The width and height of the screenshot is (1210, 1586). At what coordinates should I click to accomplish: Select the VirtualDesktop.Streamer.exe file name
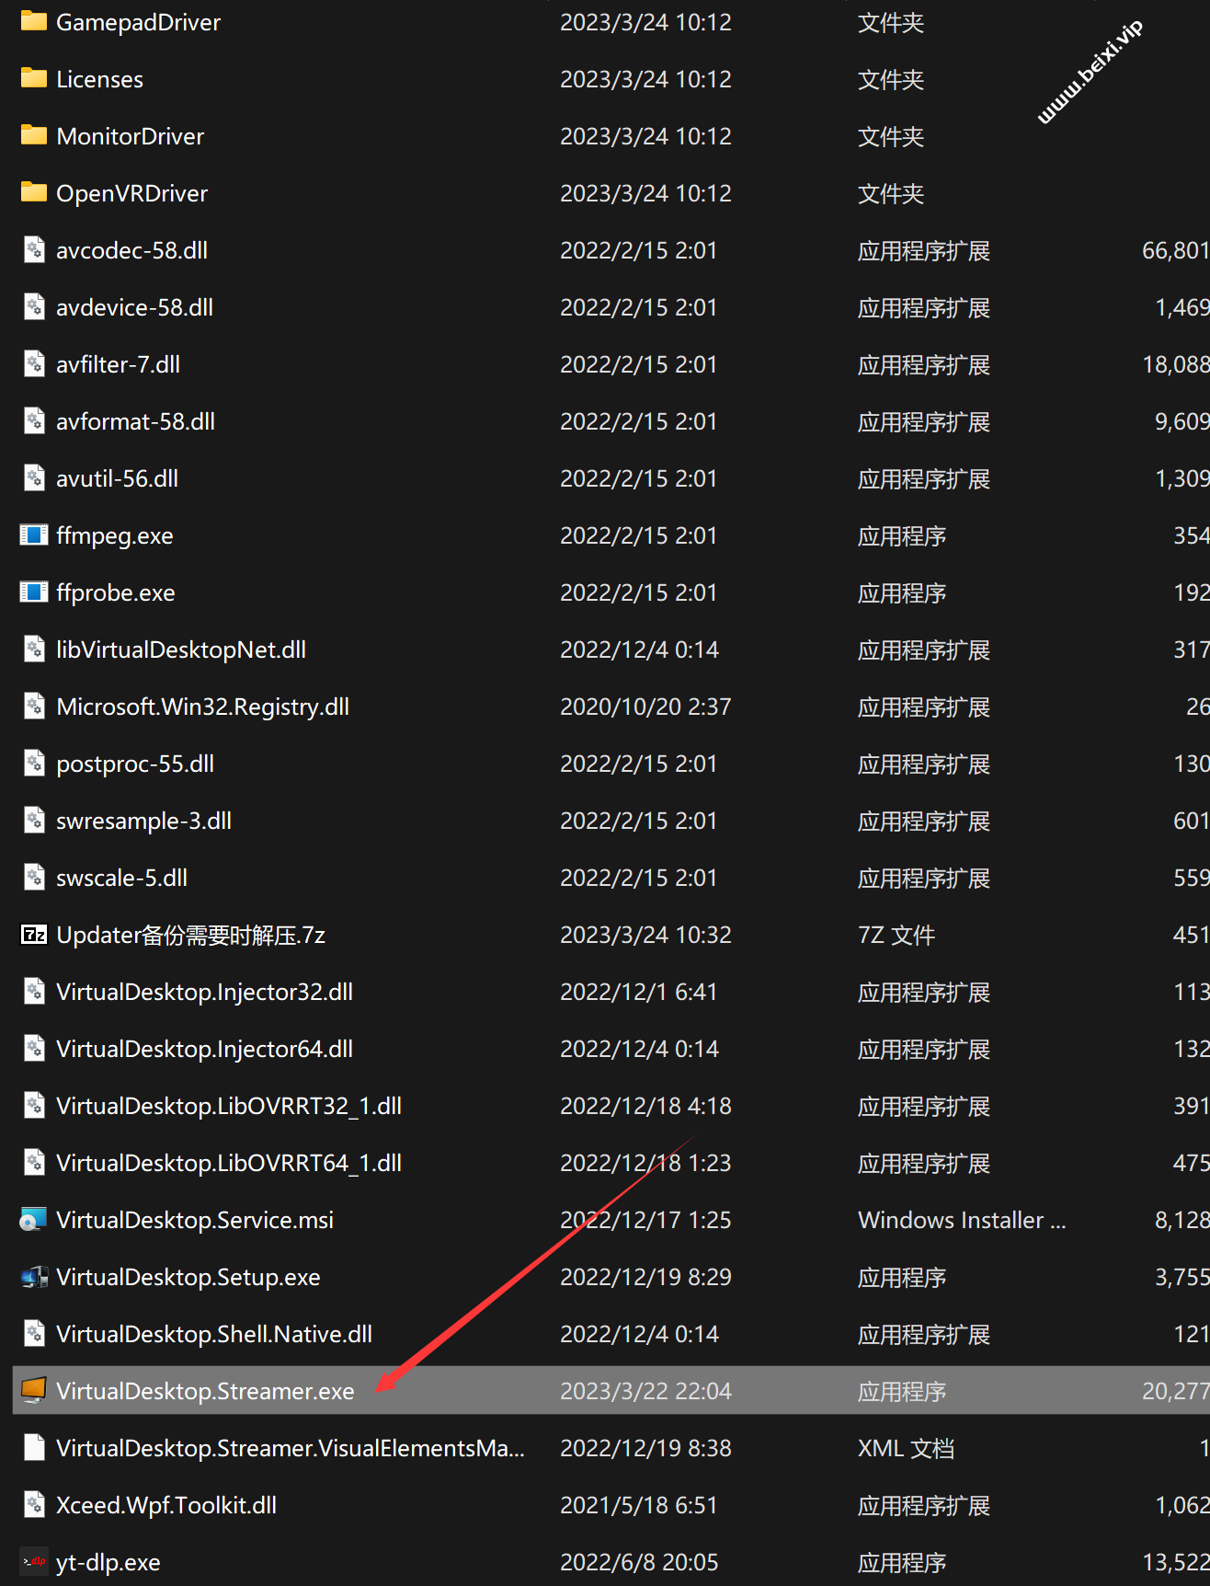click(205, 1391)
